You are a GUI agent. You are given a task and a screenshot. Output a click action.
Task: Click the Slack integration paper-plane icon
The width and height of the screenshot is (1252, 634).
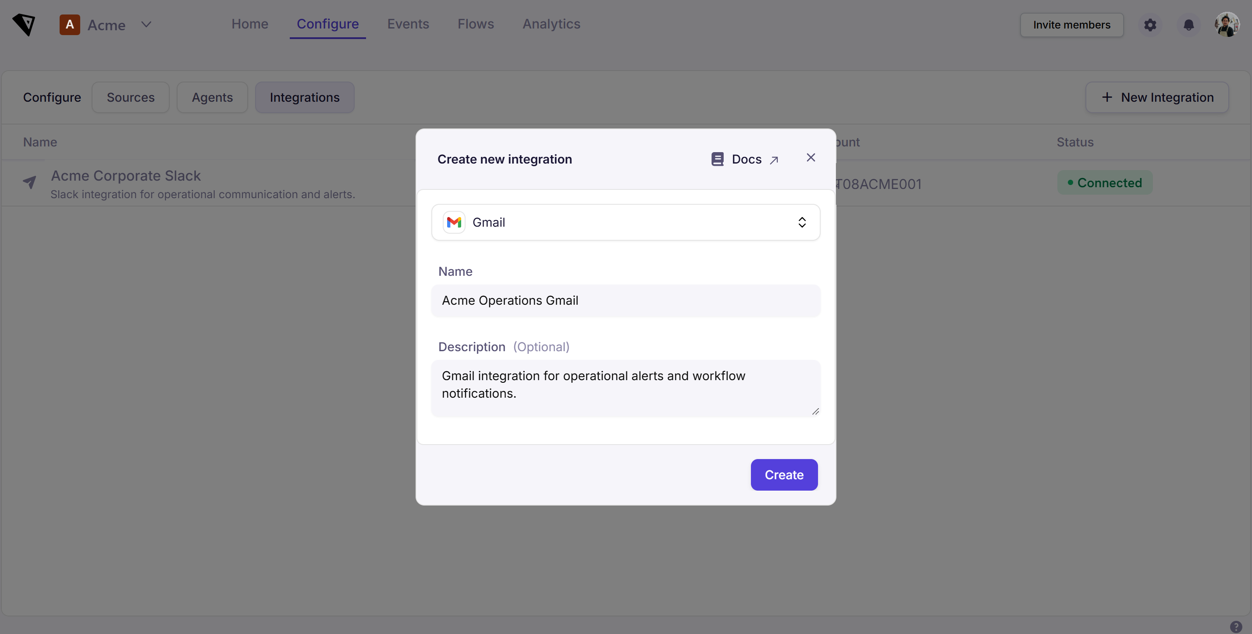pos(30,182)
